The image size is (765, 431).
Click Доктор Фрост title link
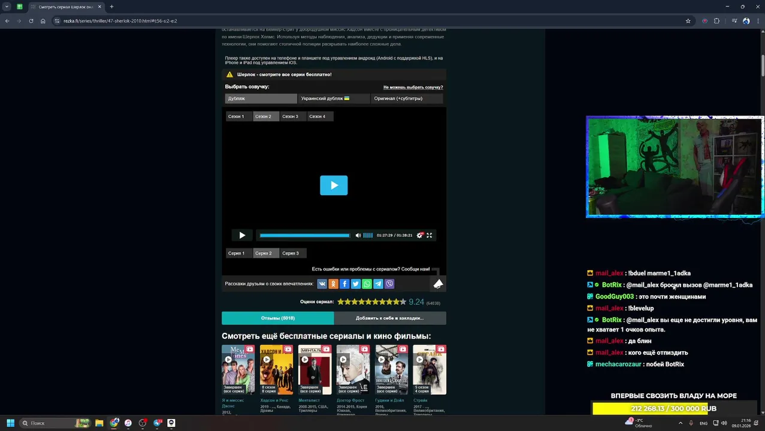tap(350, 400)
